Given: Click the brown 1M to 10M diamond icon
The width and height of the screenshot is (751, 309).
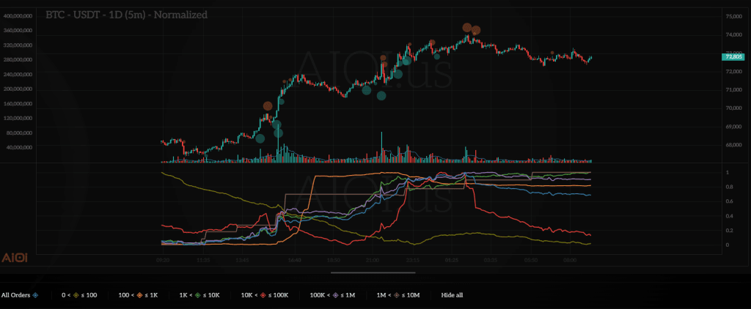Looking at the screenshot, I should (397, 295).
